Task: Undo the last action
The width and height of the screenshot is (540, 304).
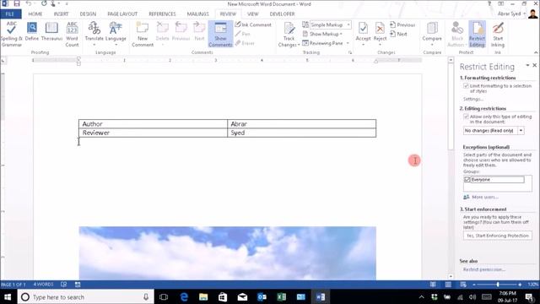Action: pos(29,3)
